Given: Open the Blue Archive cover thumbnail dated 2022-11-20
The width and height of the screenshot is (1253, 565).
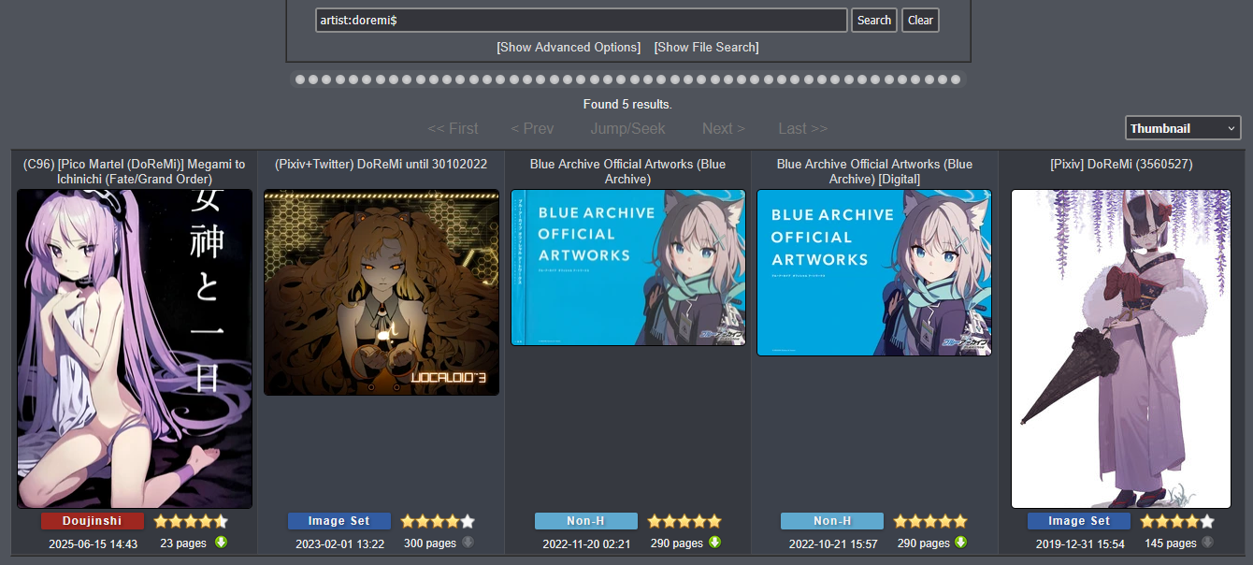Looking at the screenshot, I should click(x=628, y=268).
